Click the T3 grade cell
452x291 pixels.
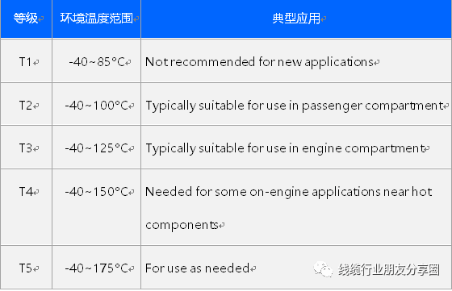click(26, 148)
